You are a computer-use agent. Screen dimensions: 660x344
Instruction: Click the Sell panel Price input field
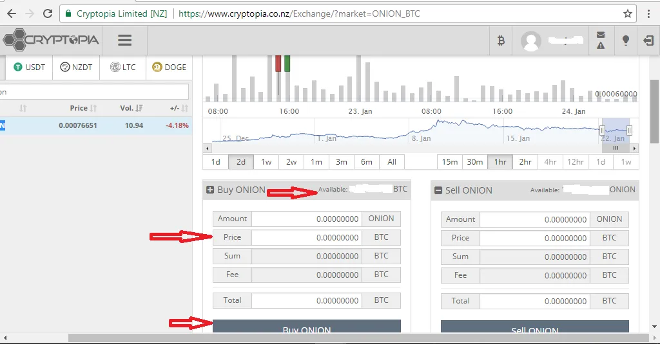point(535,238)
